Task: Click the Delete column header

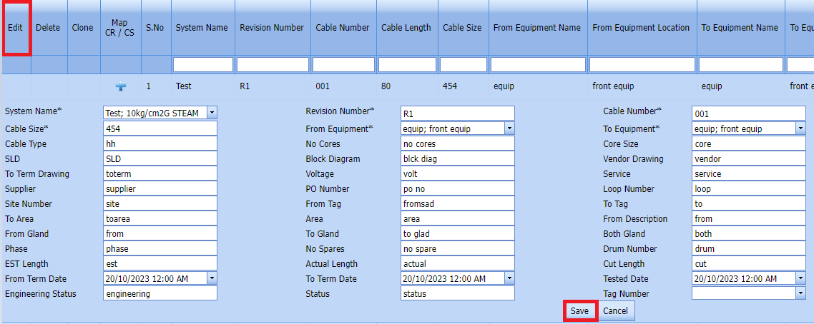Action: coord(48,28)
